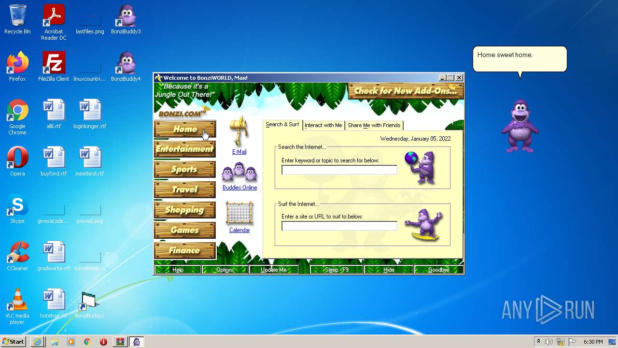Open the Travel section

[185, 189]
